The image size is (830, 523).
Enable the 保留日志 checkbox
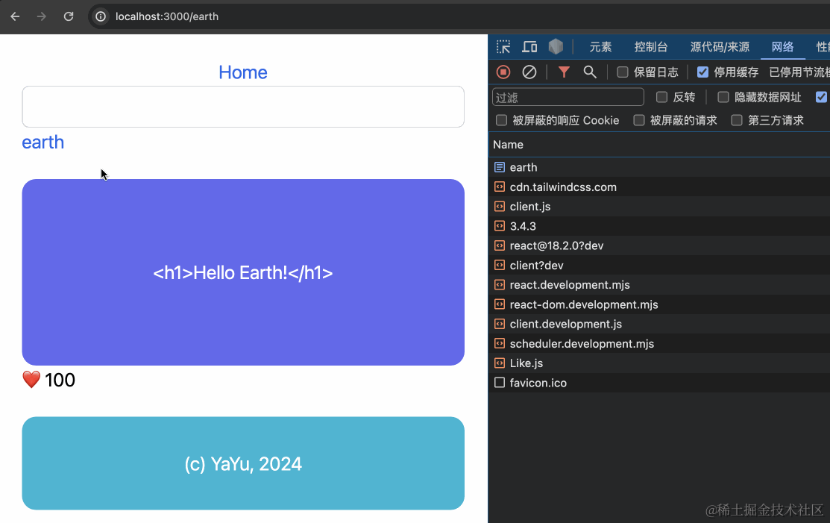[623, 72]
